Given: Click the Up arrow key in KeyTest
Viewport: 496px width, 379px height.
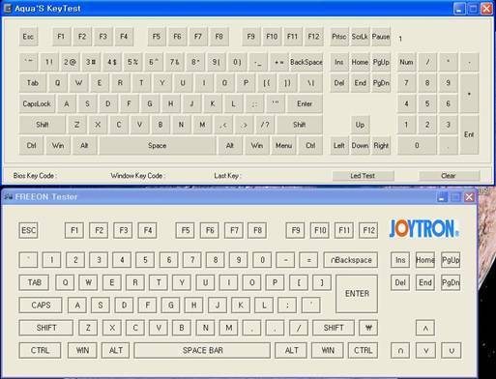Looking at the screenshot, I should pos(360,125).
